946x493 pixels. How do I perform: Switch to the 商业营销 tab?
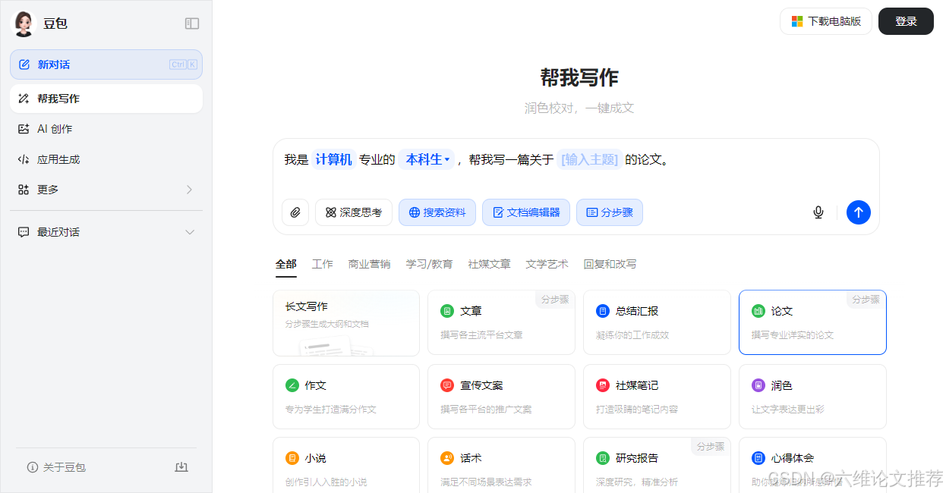point(370,264)
